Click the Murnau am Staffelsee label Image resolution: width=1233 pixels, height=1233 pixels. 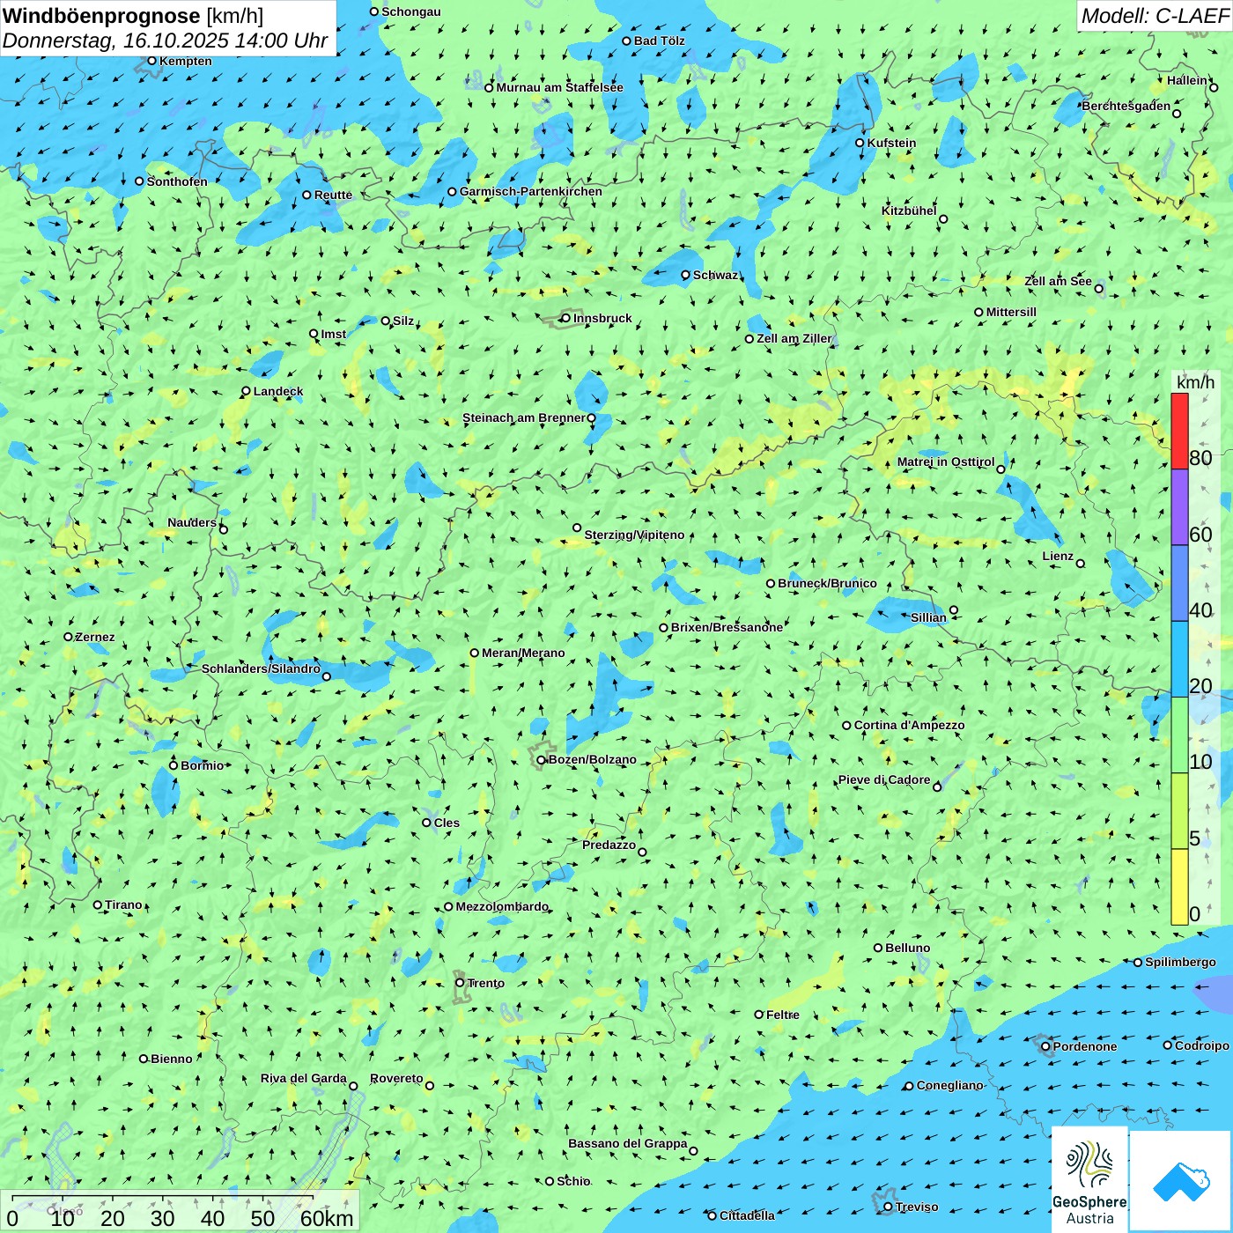tap(559, 87)
